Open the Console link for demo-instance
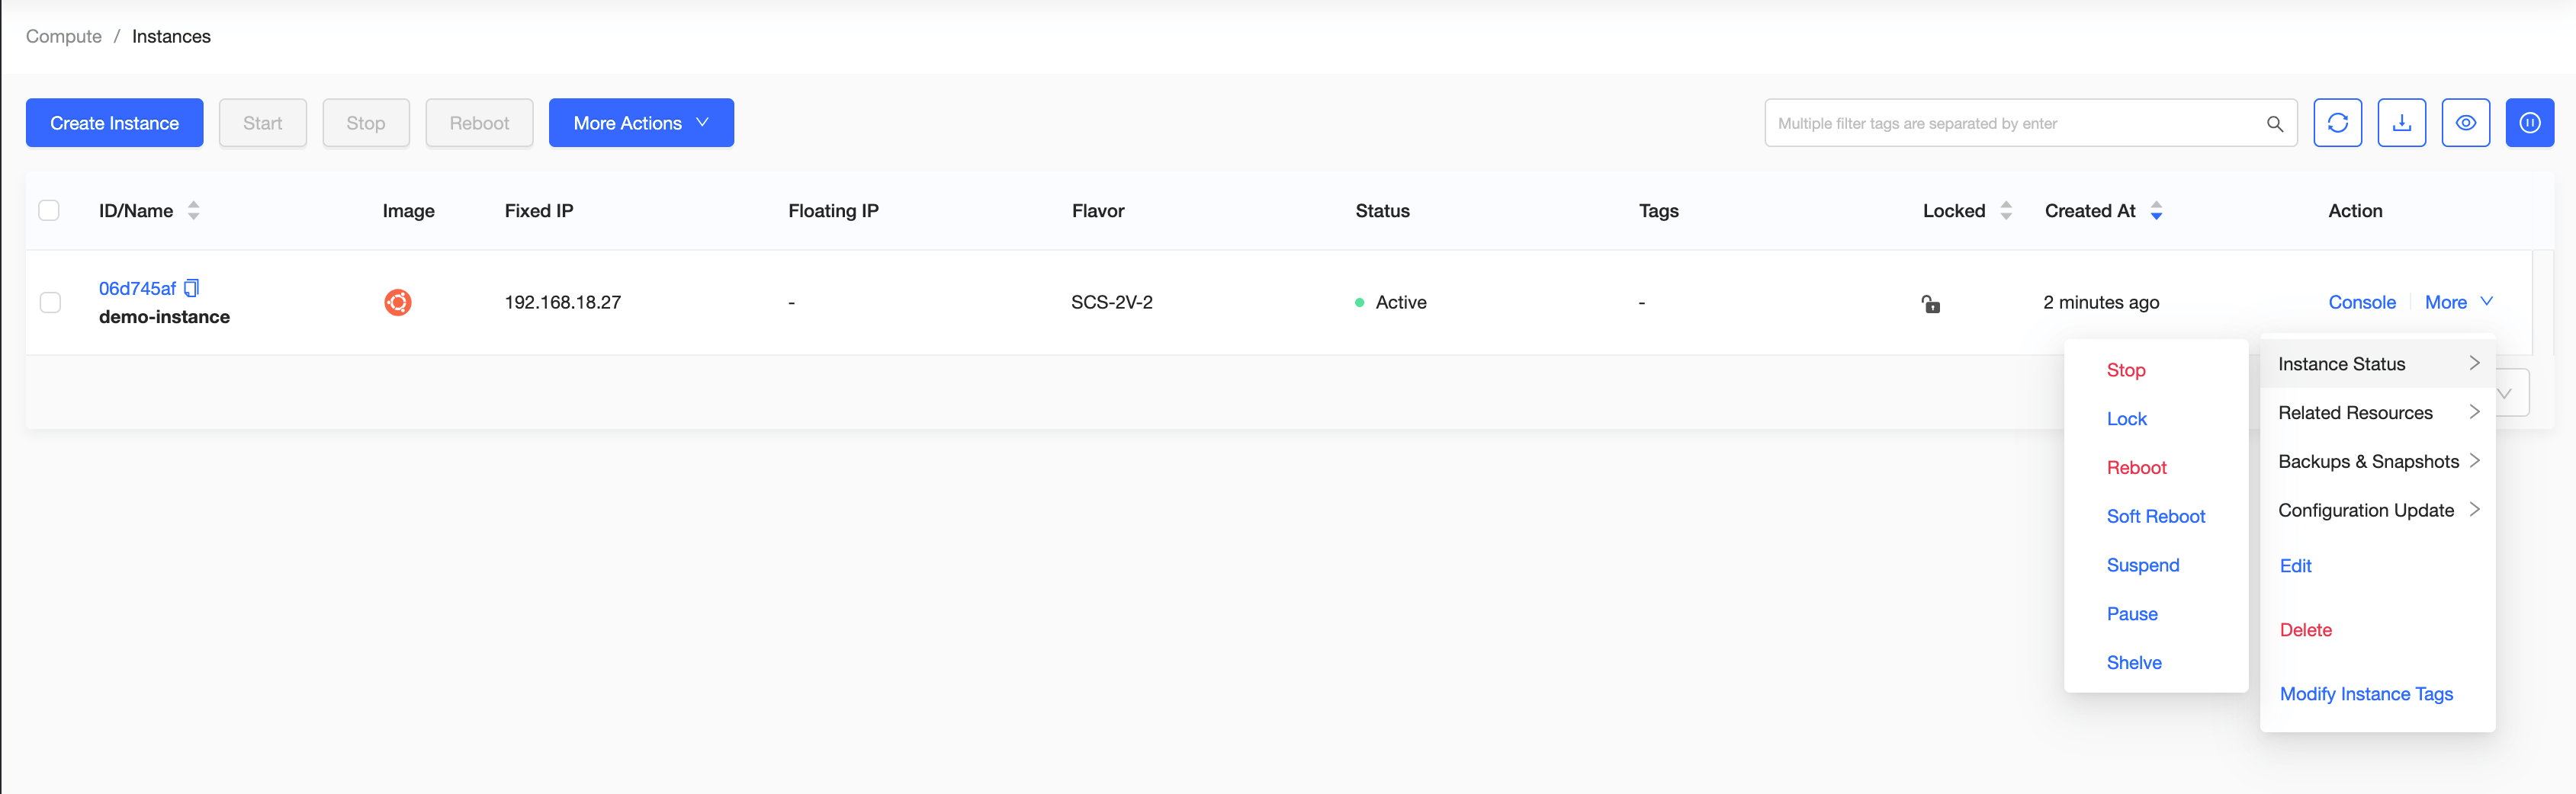This screenshot has width=2576, height=794. click(2361, 303)
